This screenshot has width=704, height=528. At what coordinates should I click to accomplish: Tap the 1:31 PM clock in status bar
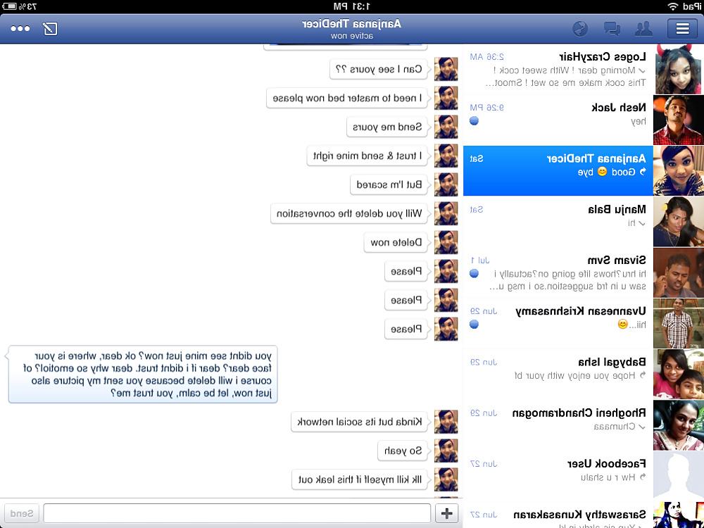pos(352,6)
